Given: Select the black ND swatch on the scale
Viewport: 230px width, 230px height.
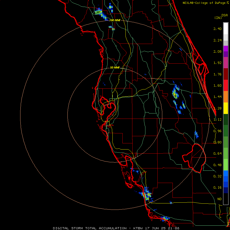Looking at the screenshot, I should pyautogui.click(x=226, y=199).
